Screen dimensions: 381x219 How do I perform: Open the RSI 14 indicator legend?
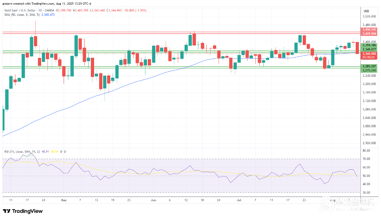click(x=22, y=152)
